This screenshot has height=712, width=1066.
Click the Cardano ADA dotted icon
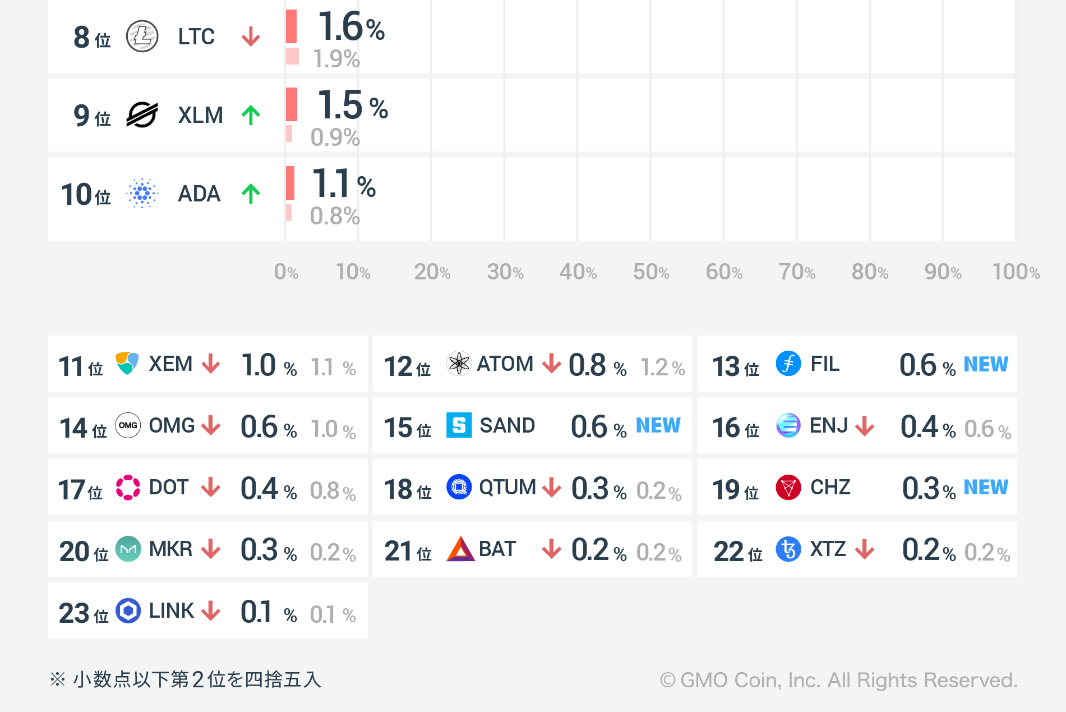pos(142,194)
